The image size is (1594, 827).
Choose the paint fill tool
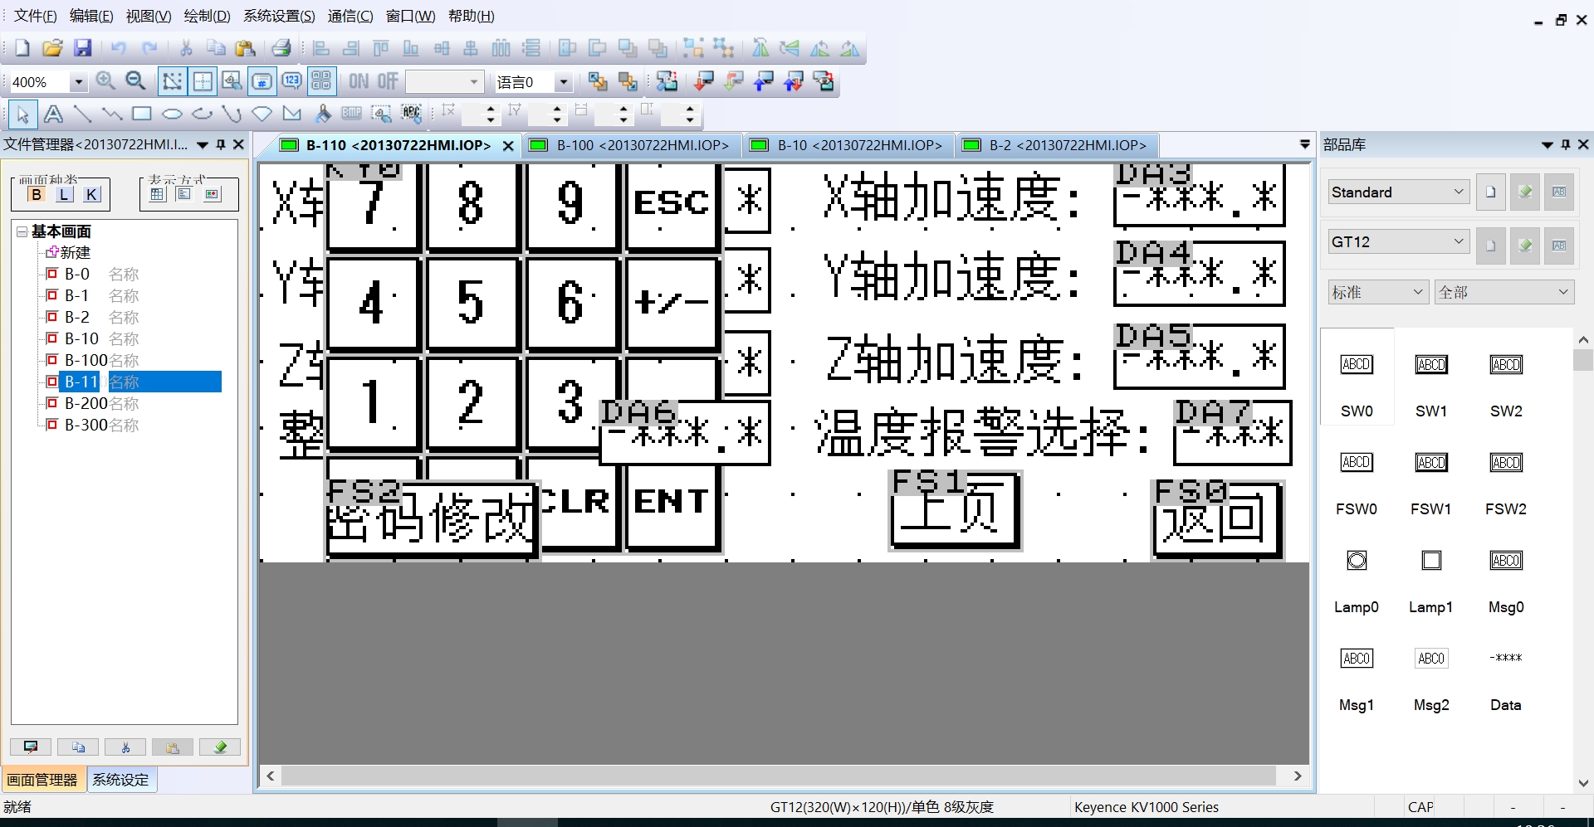point(323,114)
